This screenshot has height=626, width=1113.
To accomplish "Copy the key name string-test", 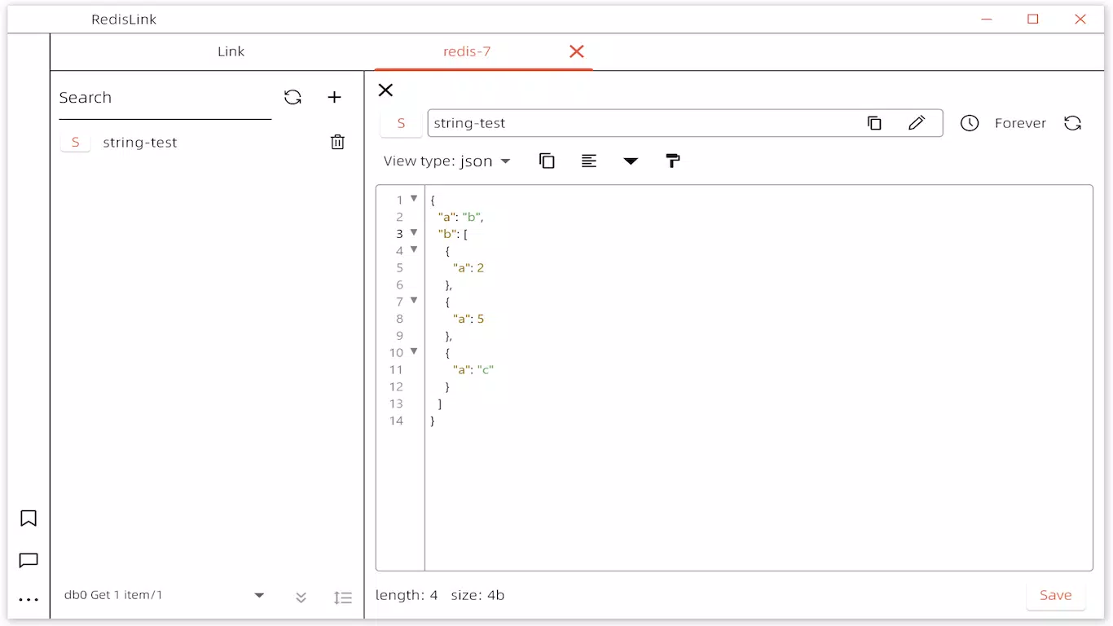I will pyautogui.click(x=874, y=123).
